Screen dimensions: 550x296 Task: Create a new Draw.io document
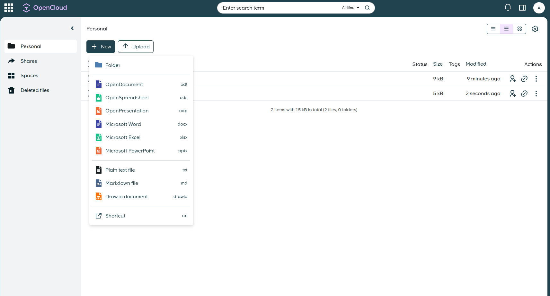click(141, 196)
